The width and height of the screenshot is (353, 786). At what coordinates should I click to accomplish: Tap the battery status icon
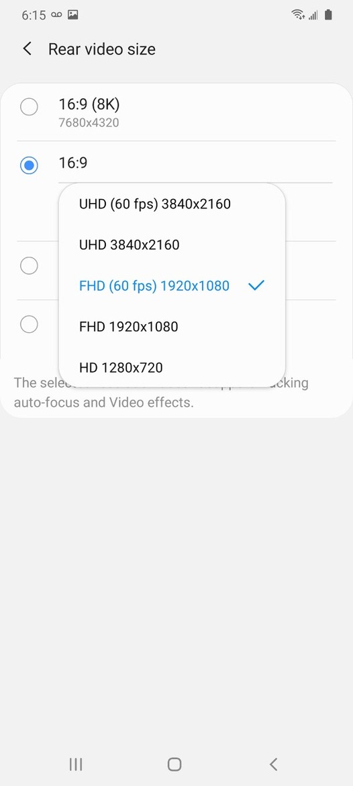click(328, 15)
